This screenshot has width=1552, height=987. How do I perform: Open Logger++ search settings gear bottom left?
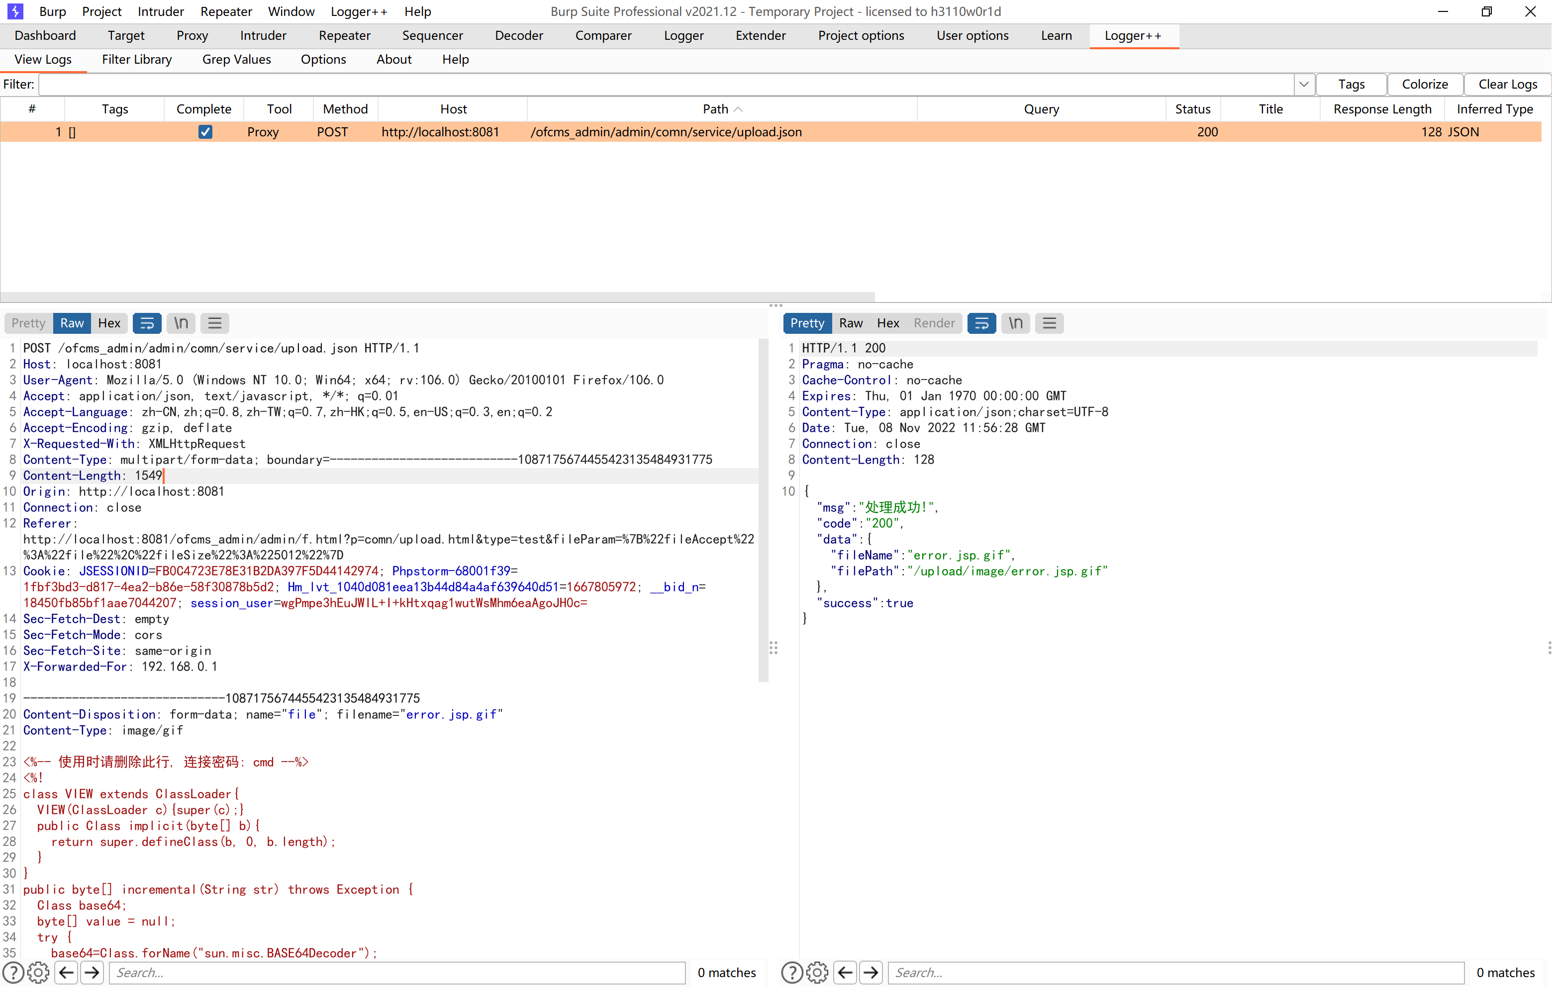tap(38, 972)
